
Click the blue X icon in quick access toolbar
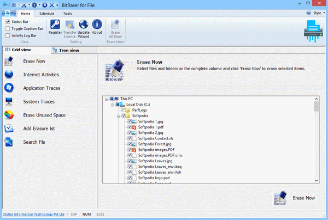click(x=51, y=5)
